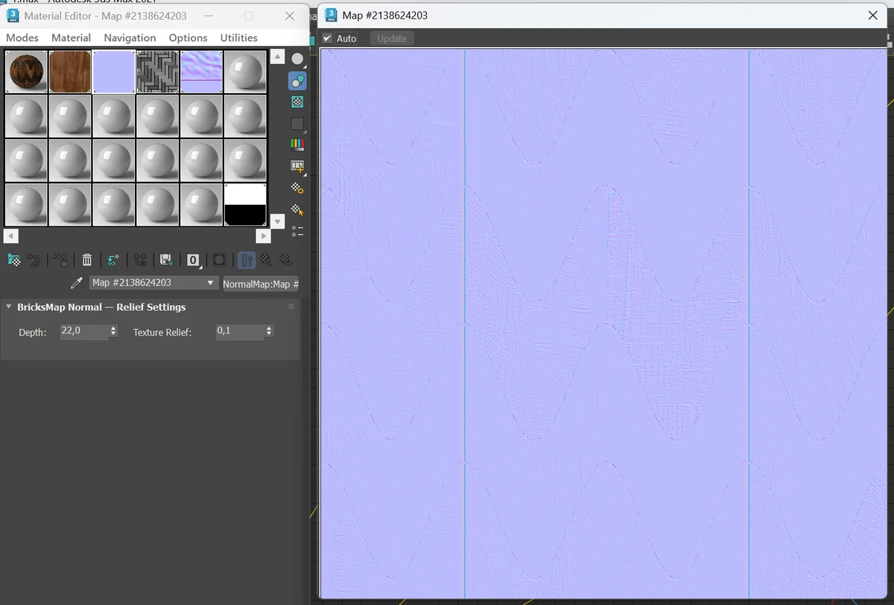Click the Make Preview filmstrip icon
Screen dimensions: 894x605
(297, 166)
